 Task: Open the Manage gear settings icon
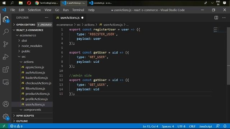tap(6, 116)
